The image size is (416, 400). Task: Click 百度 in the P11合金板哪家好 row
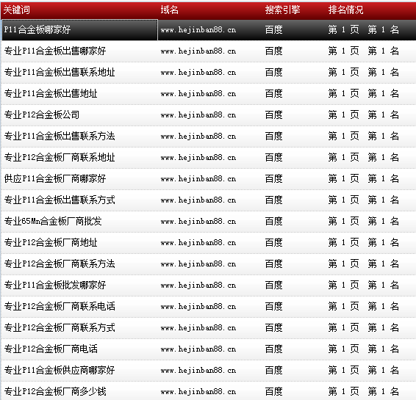274,29
